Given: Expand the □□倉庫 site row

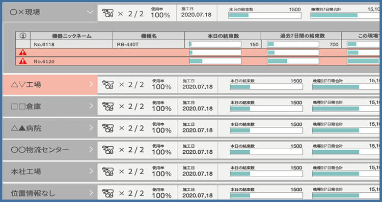Looking at the screenshot, I should tap(91, 106).
